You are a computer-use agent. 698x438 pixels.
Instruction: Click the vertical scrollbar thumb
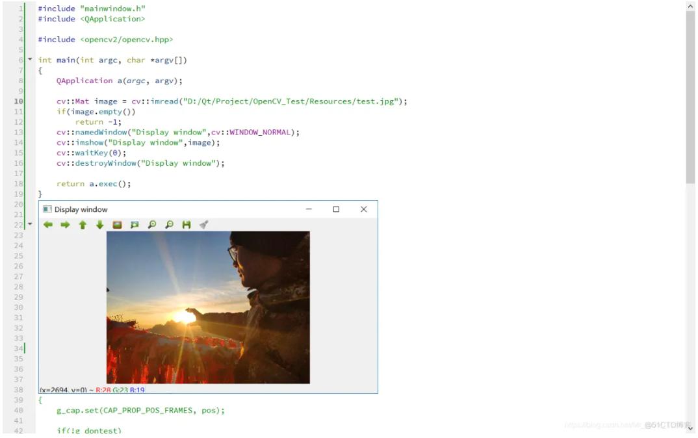click(x=690, y=97)
